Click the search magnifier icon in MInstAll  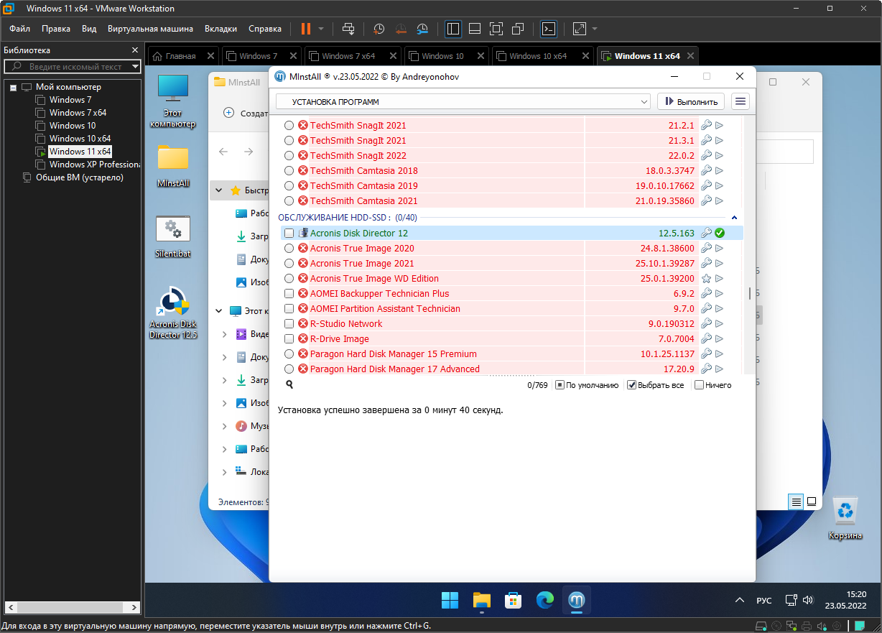[x=289, y=385]
